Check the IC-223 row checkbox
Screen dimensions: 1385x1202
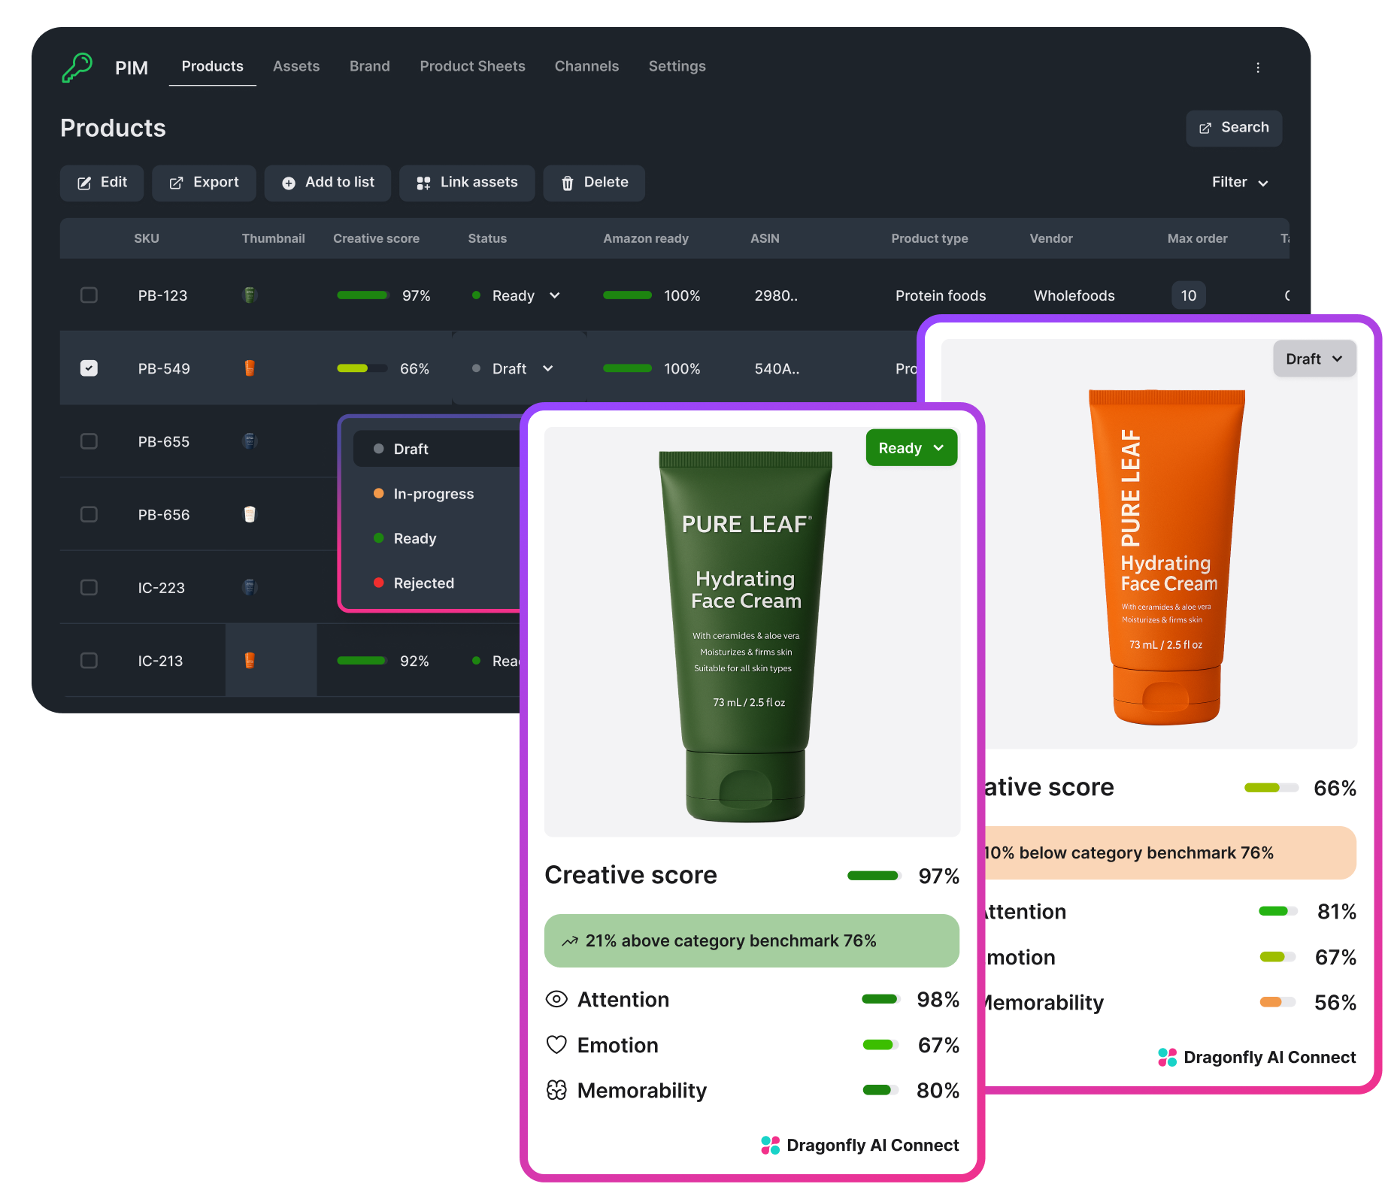[89, 587]
